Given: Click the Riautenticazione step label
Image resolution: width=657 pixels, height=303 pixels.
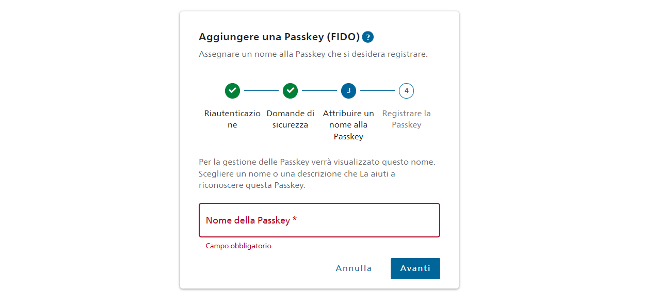Looking at the screenshot, I should (x=232, y=119).
